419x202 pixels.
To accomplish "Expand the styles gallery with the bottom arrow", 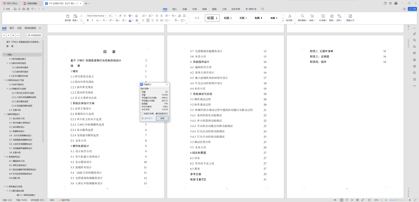I will (x=283, y=20).
